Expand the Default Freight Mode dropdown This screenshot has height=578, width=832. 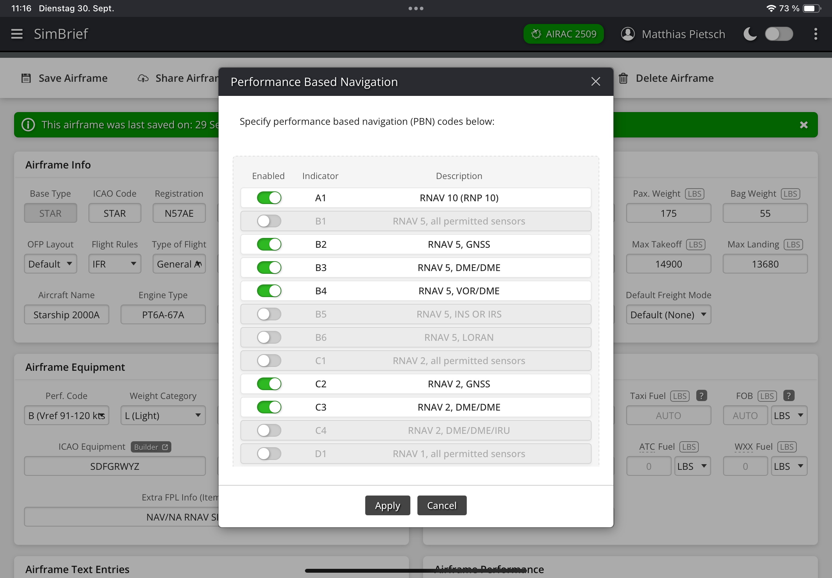[x=668, y=315]
